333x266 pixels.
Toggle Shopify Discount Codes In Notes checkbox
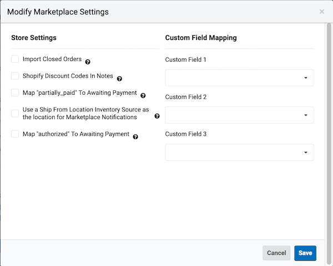[15, 76]
